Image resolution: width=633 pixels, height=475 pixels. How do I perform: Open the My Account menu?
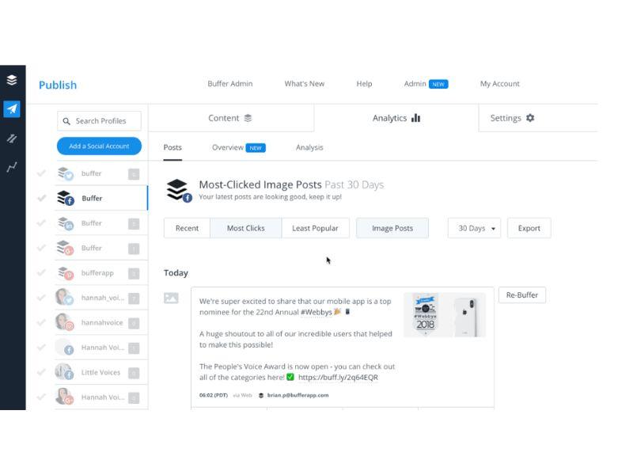pos(500,84)
